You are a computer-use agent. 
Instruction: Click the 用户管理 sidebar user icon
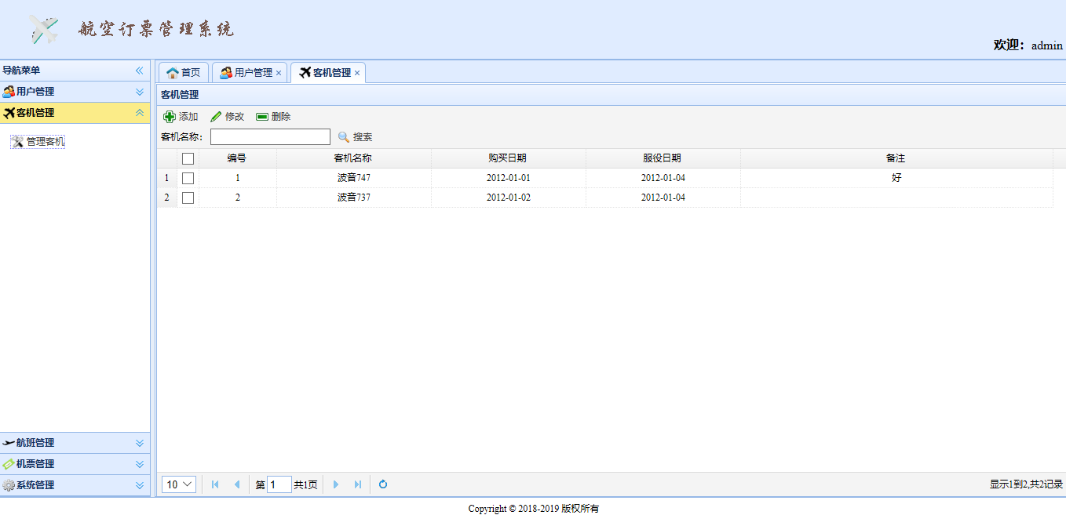click(9, 92)
